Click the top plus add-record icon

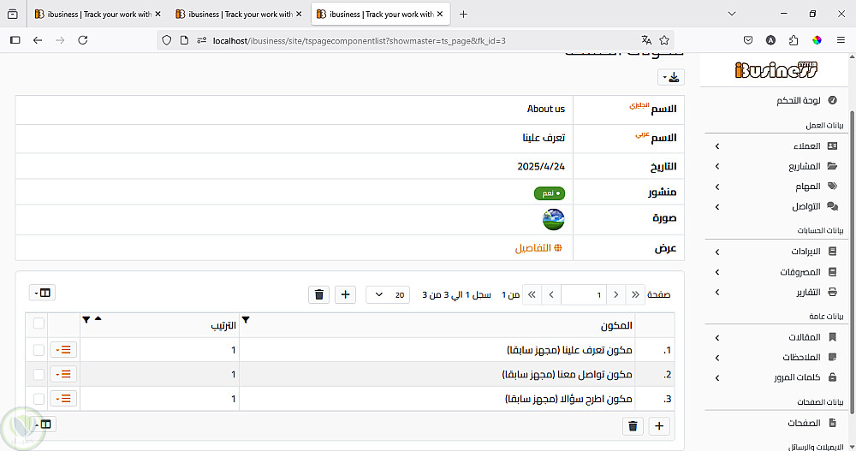pyautogui.click(x=346, y=294)
